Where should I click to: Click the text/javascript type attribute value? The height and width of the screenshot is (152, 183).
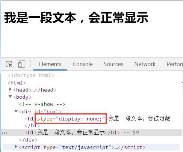(85, 147)
